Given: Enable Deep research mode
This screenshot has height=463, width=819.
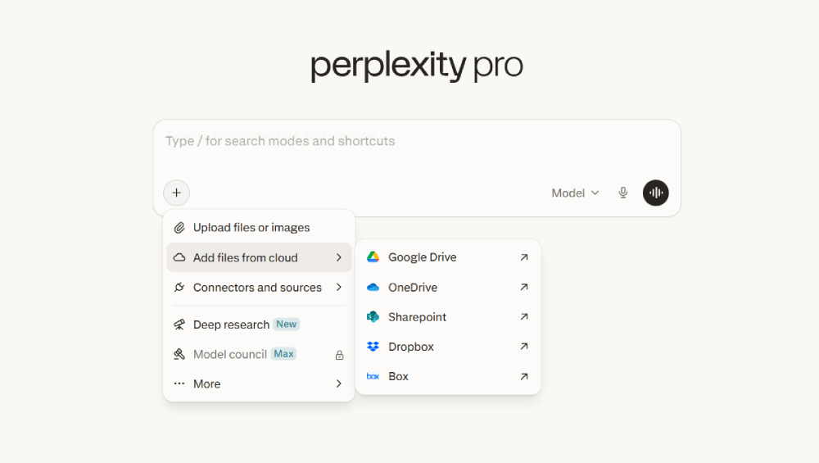Looking at the screenshot, I should click(x=231, y=325).
